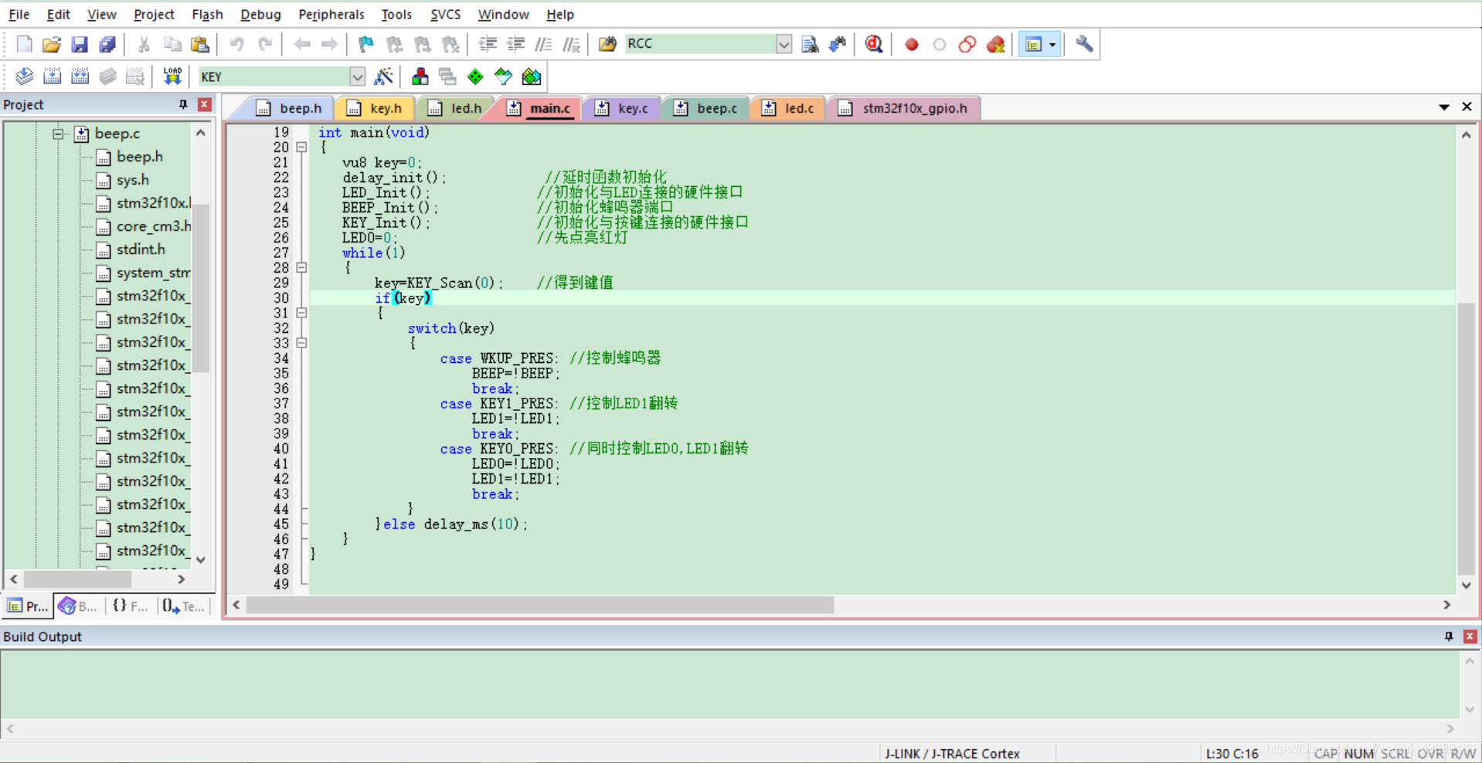Toggle window layout button
Image resolution: width=1482 pixels, height=763 pixels.
pyautogui.click(x=1033, y=45)
